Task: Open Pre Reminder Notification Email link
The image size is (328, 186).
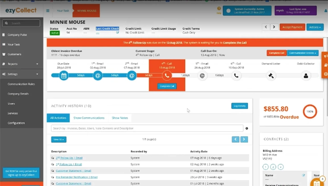Action: tap(77, 177)
